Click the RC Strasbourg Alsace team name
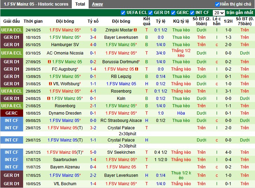The height and width of the screenshot is (188, 255). [121, 121]
